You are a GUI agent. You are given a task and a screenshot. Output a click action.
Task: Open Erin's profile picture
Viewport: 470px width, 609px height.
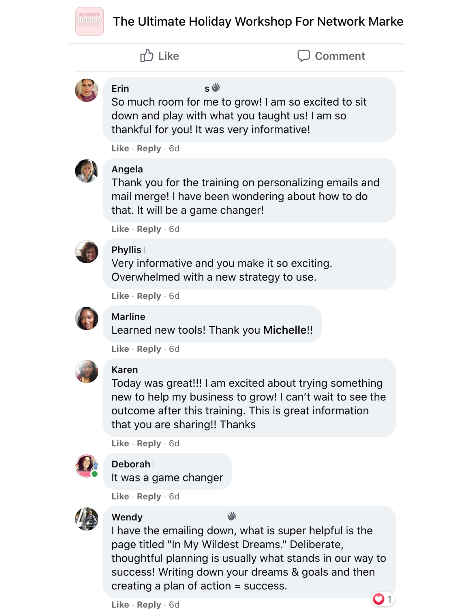pyautogui.click(x=87, y=90)
